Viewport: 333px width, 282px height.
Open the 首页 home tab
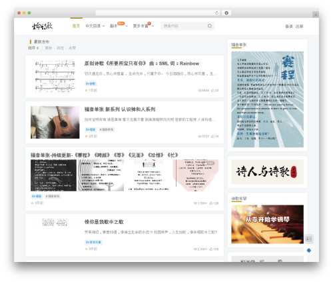tap(76, 26)
